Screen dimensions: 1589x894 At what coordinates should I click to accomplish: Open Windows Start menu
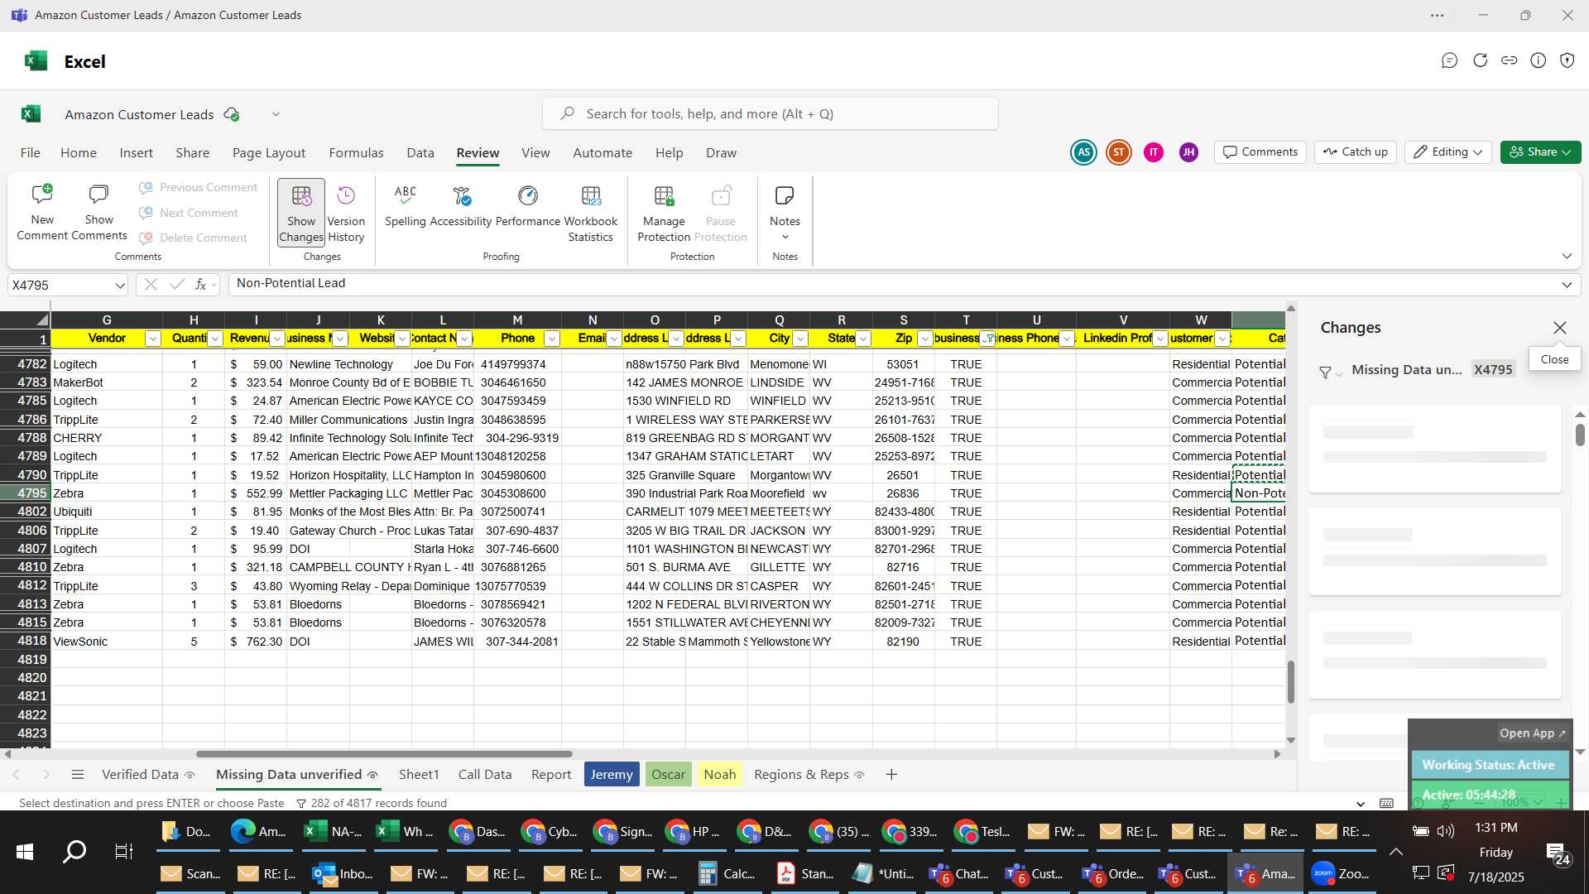click(25, 852)
